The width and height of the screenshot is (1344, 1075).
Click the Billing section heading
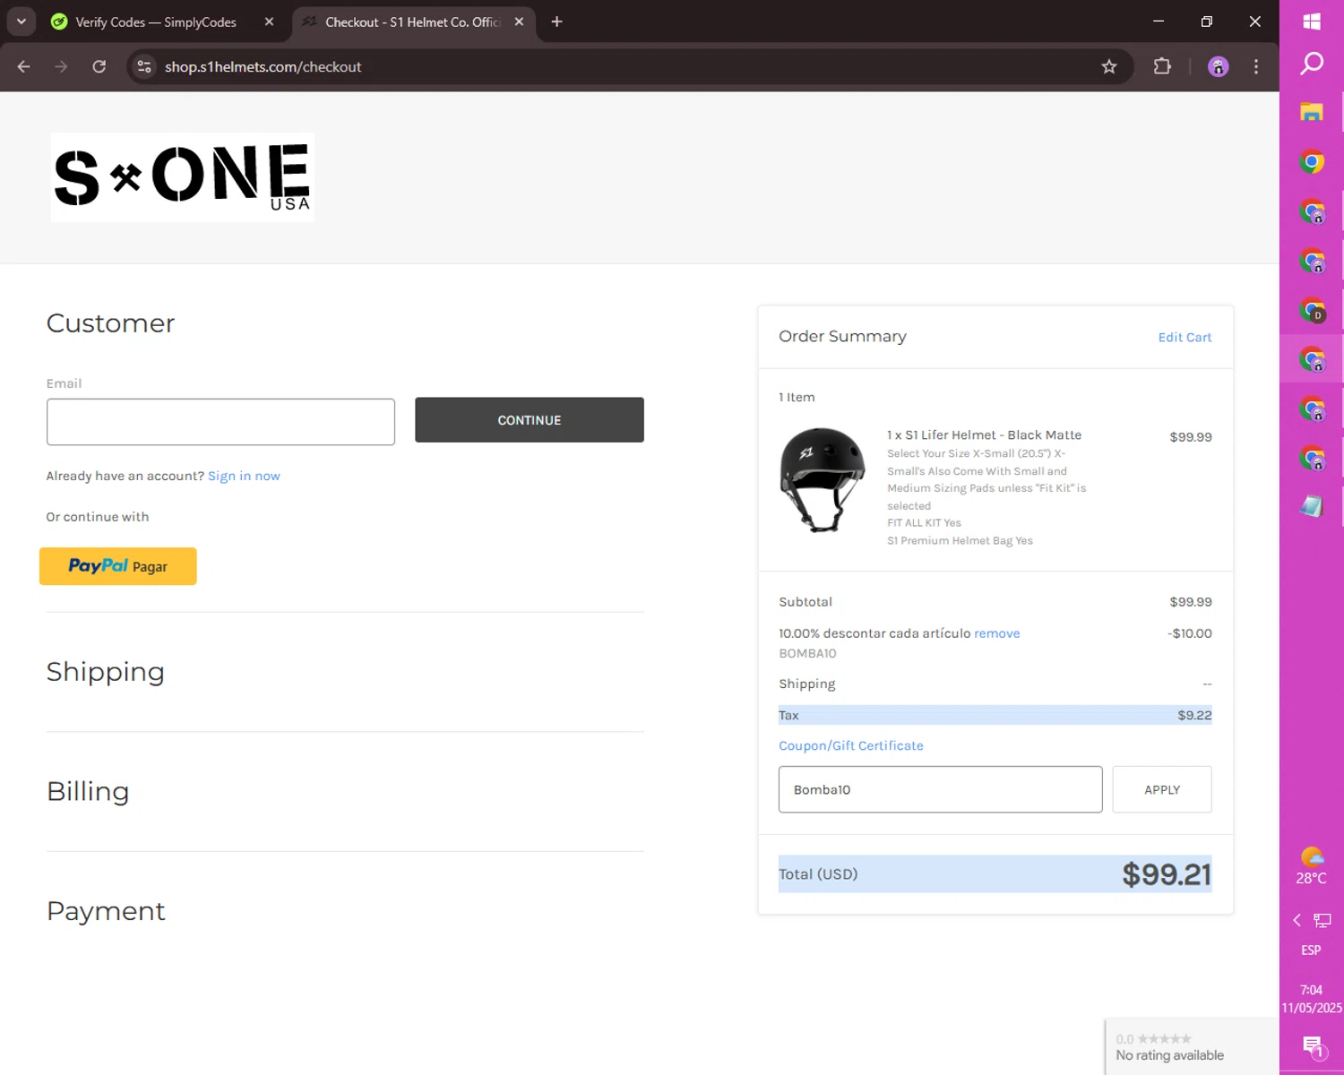(88, 791)
